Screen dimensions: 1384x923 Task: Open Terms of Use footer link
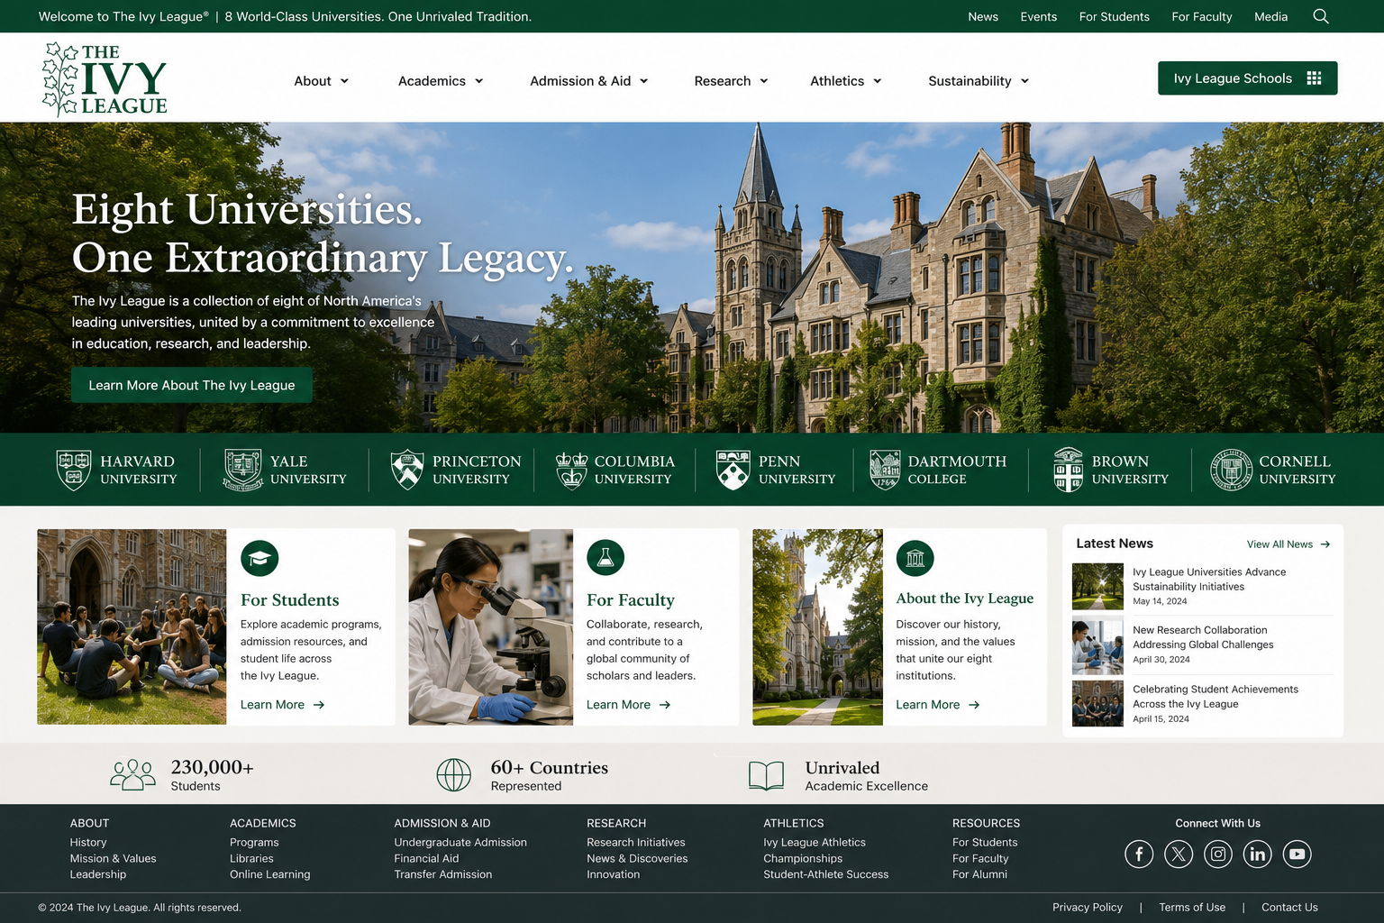[x=1192, y=908]
